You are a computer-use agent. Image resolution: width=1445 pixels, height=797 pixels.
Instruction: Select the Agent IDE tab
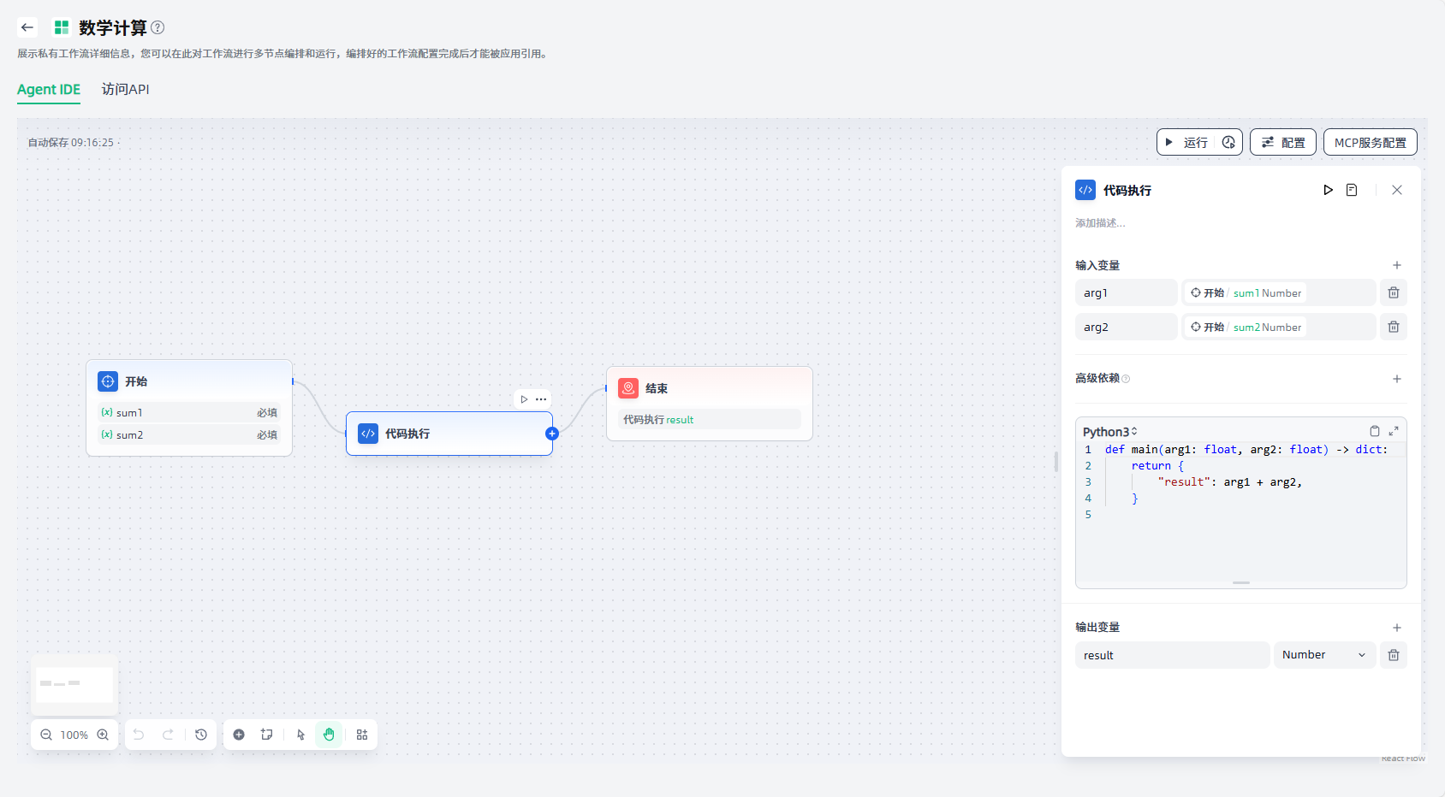tap(49, 89)
